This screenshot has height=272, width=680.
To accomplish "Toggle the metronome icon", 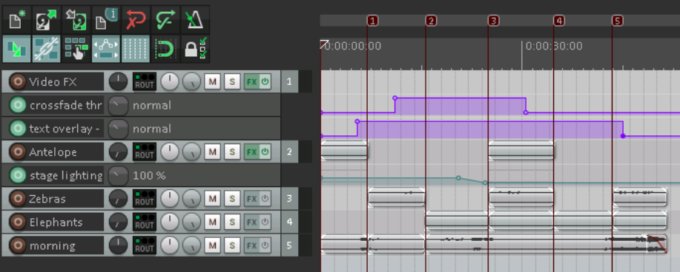I will 195,20.
